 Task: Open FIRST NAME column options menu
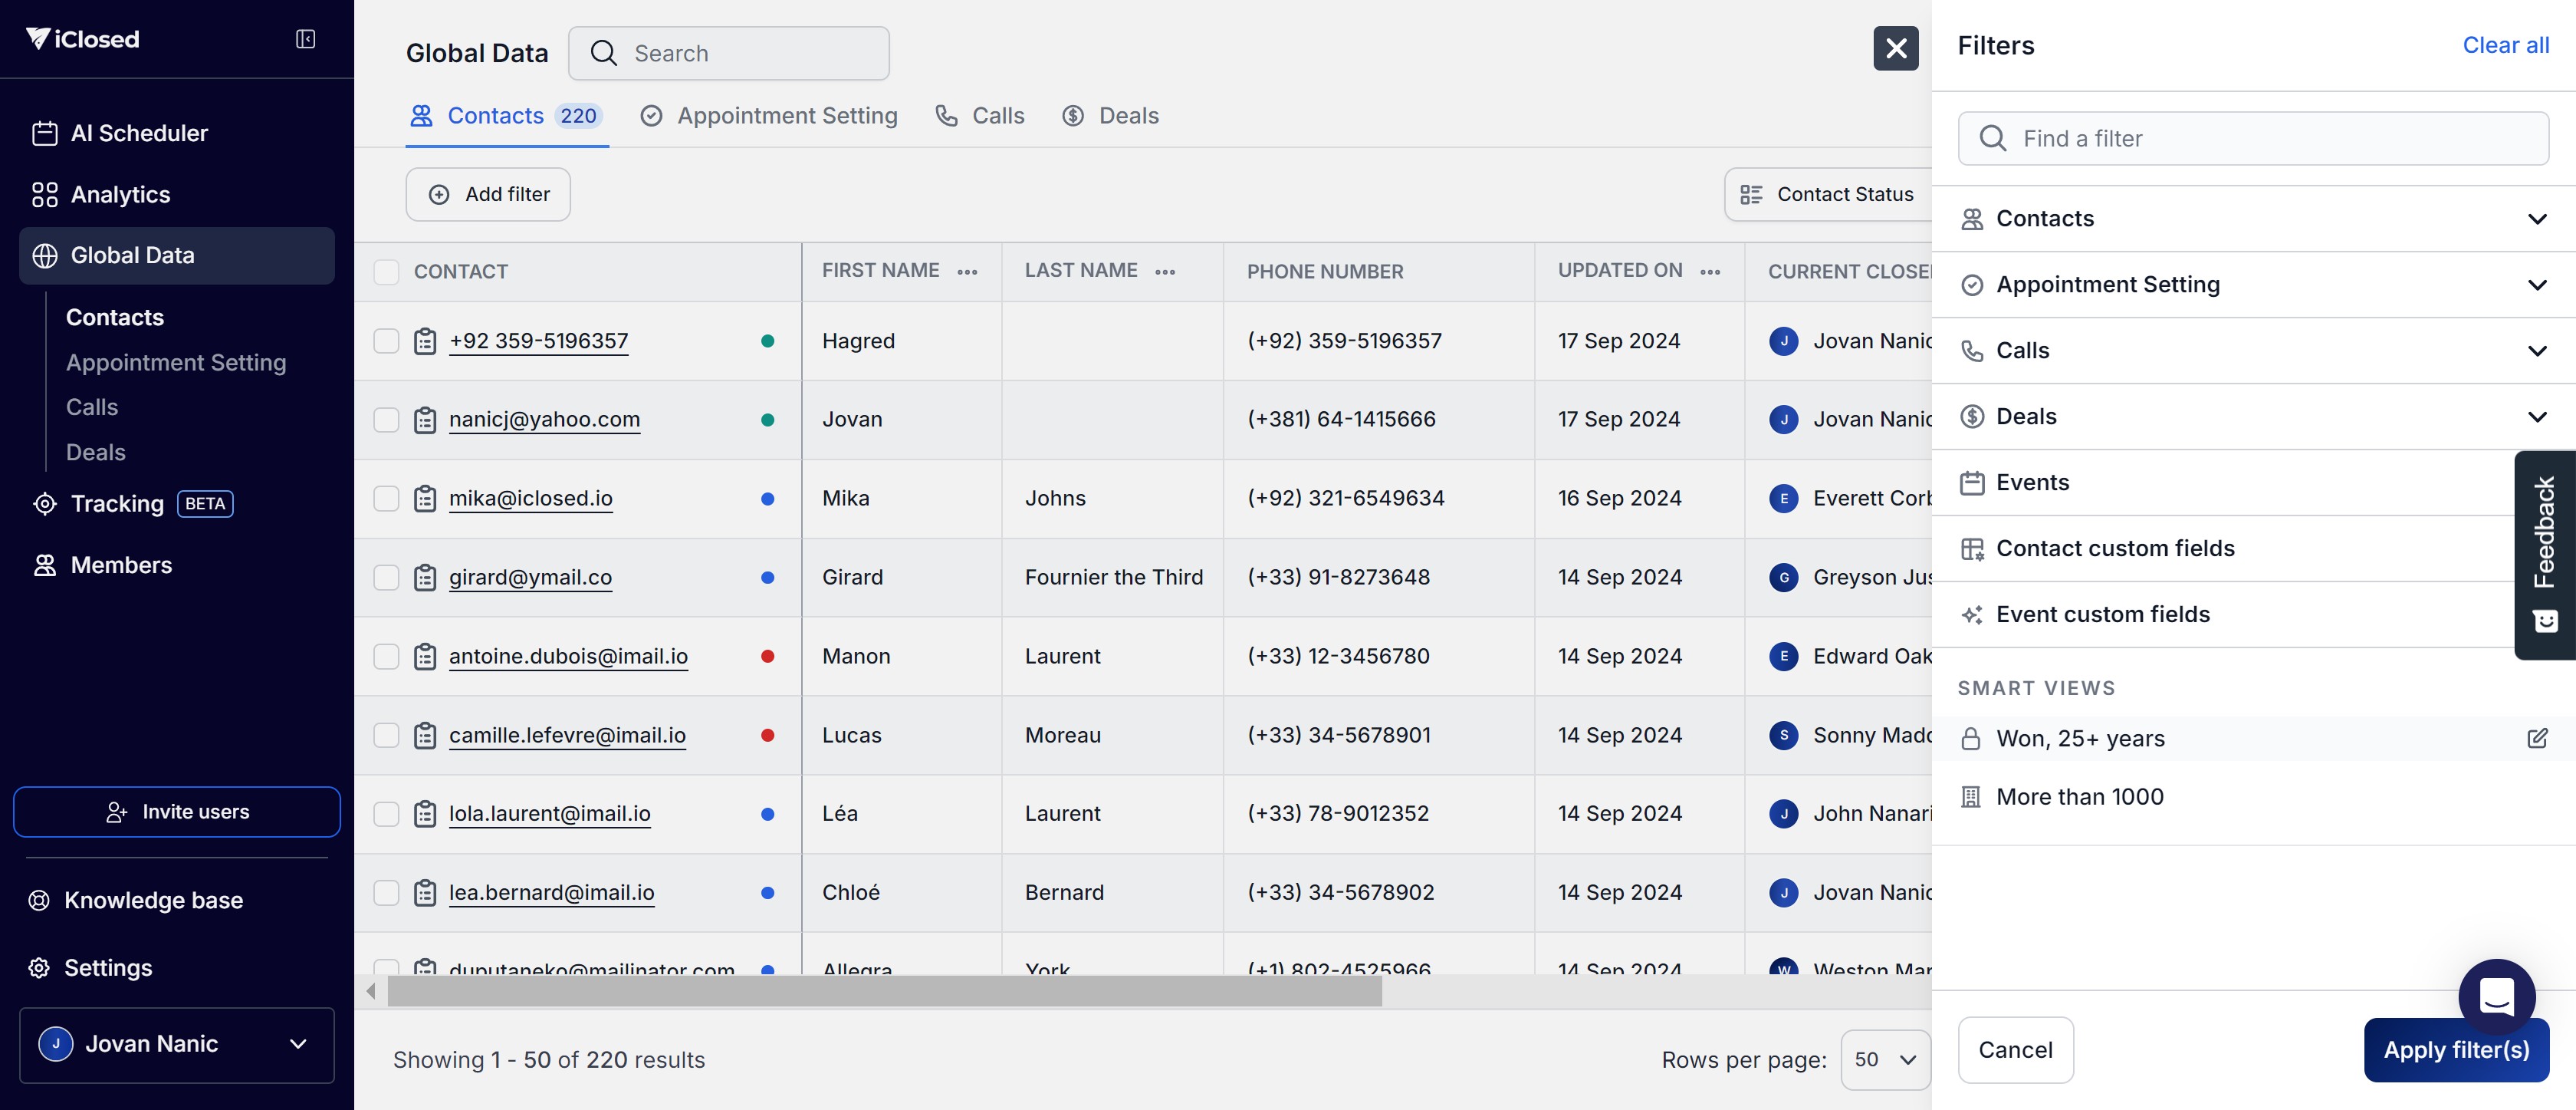pos(966,272)
